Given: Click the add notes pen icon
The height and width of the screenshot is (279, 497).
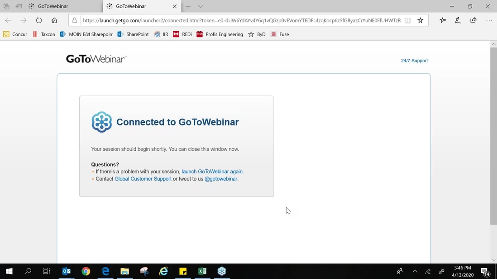Looking at the screenshot, I should pos(458,20).
